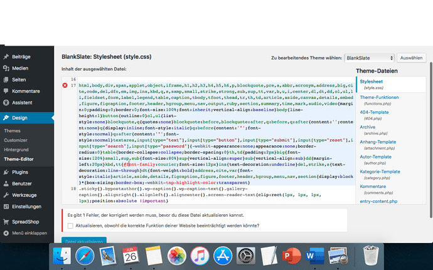Launch App Store from the dock

223,256
